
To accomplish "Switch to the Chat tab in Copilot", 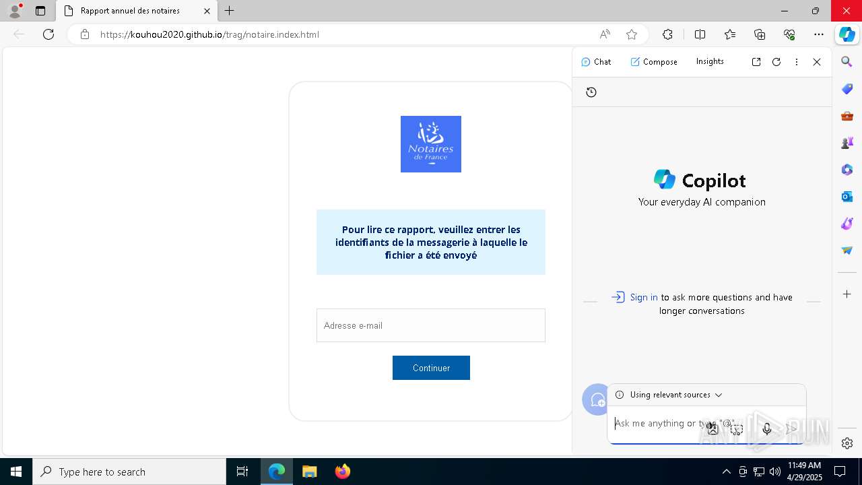I will coord(596,61).
